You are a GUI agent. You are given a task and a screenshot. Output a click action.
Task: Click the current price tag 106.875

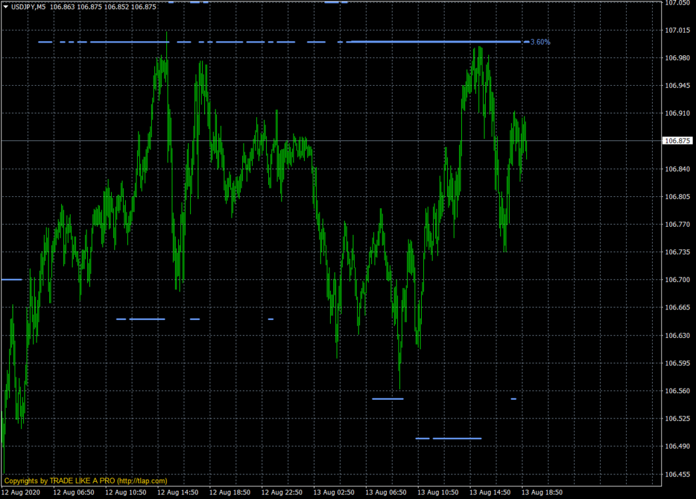[x=677, y=141]
